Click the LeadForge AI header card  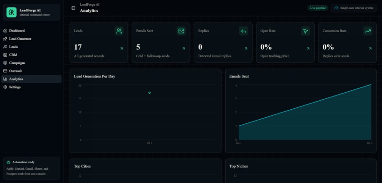pos(31,12)
